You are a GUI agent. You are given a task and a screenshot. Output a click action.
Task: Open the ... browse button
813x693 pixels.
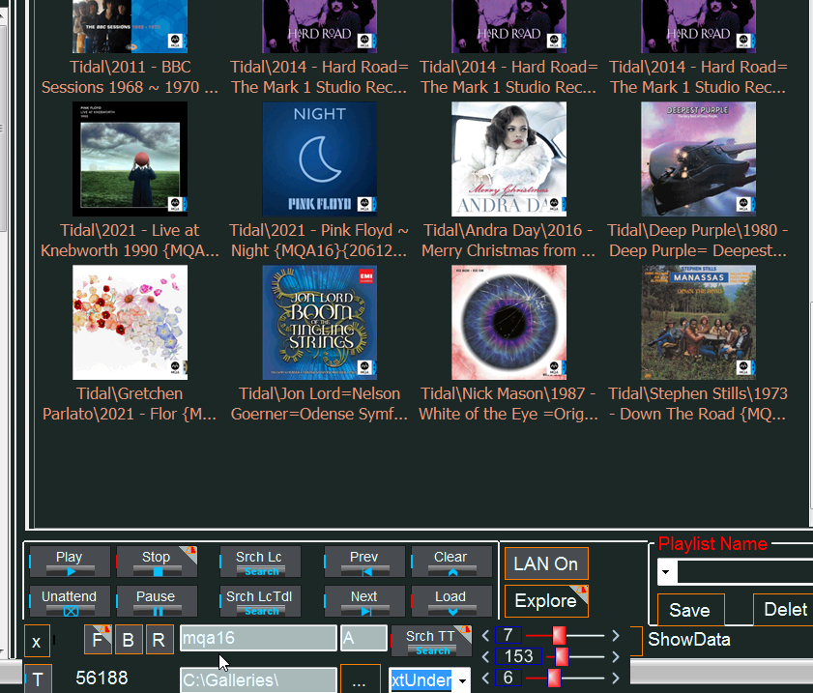tap(361, 679)
